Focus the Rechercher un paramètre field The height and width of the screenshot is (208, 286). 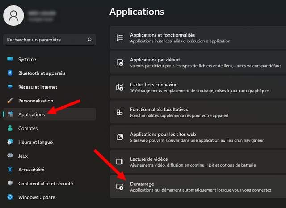coord(50,40)
